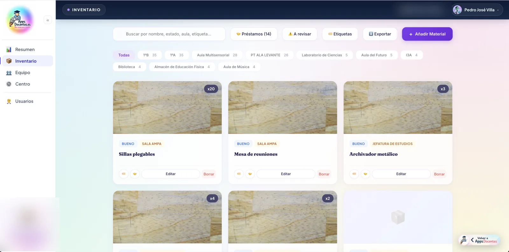509x252 pixels.
Task: Click label tag icon on Sillas plegables card
Action: click(x=124, y=174)
